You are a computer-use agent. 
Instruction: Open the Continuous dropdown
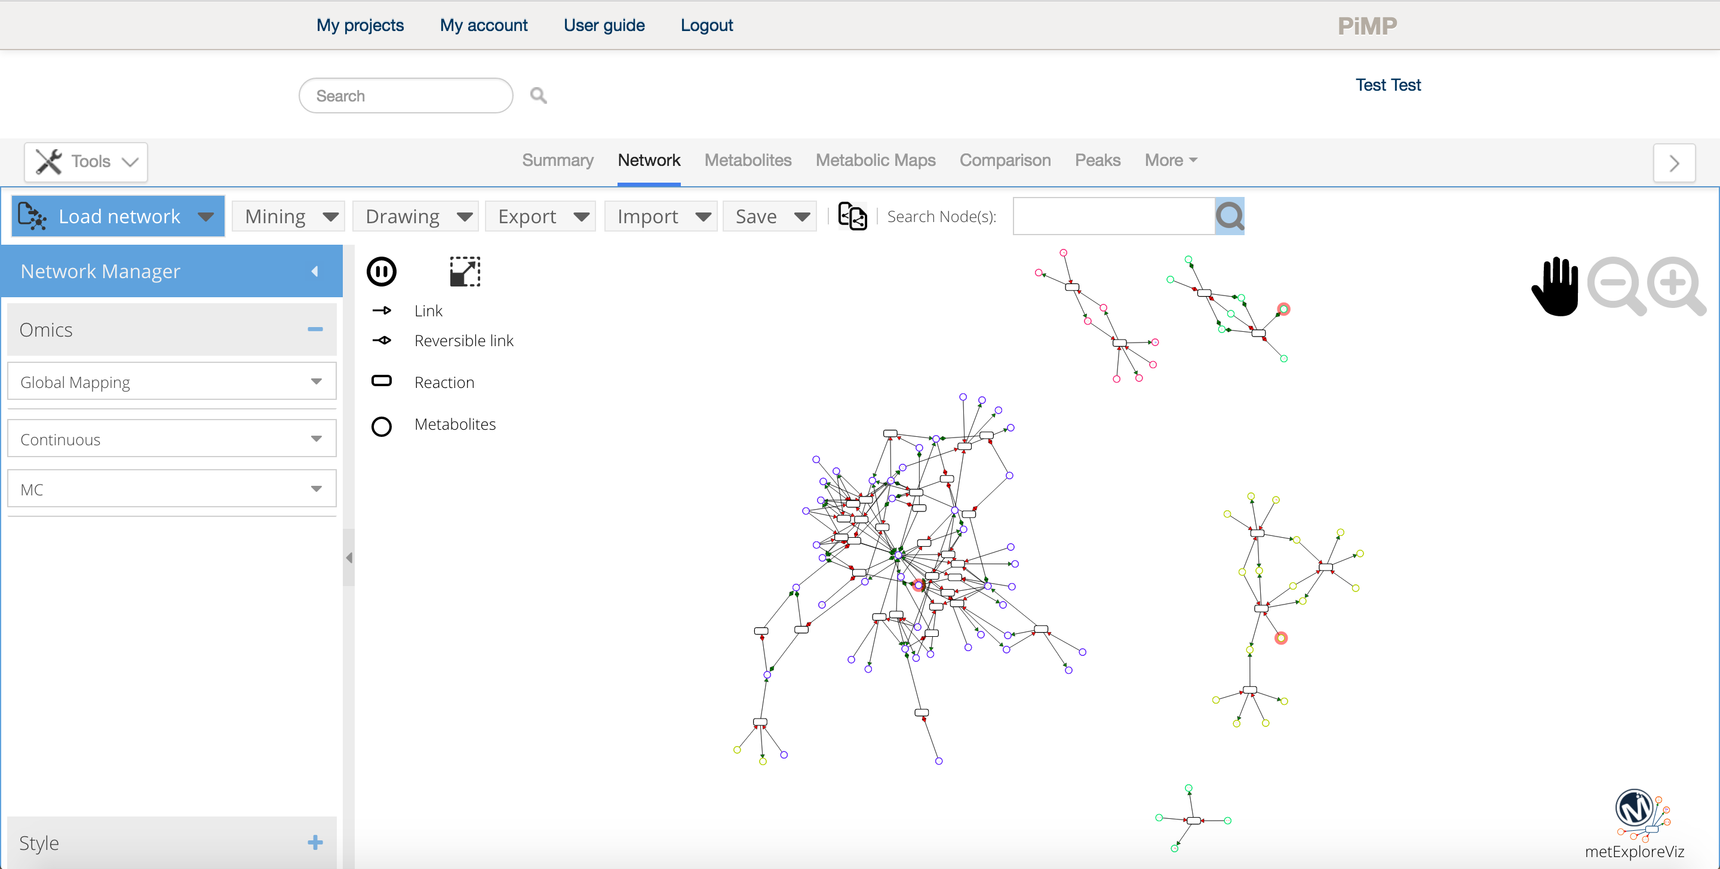[171, 439]
